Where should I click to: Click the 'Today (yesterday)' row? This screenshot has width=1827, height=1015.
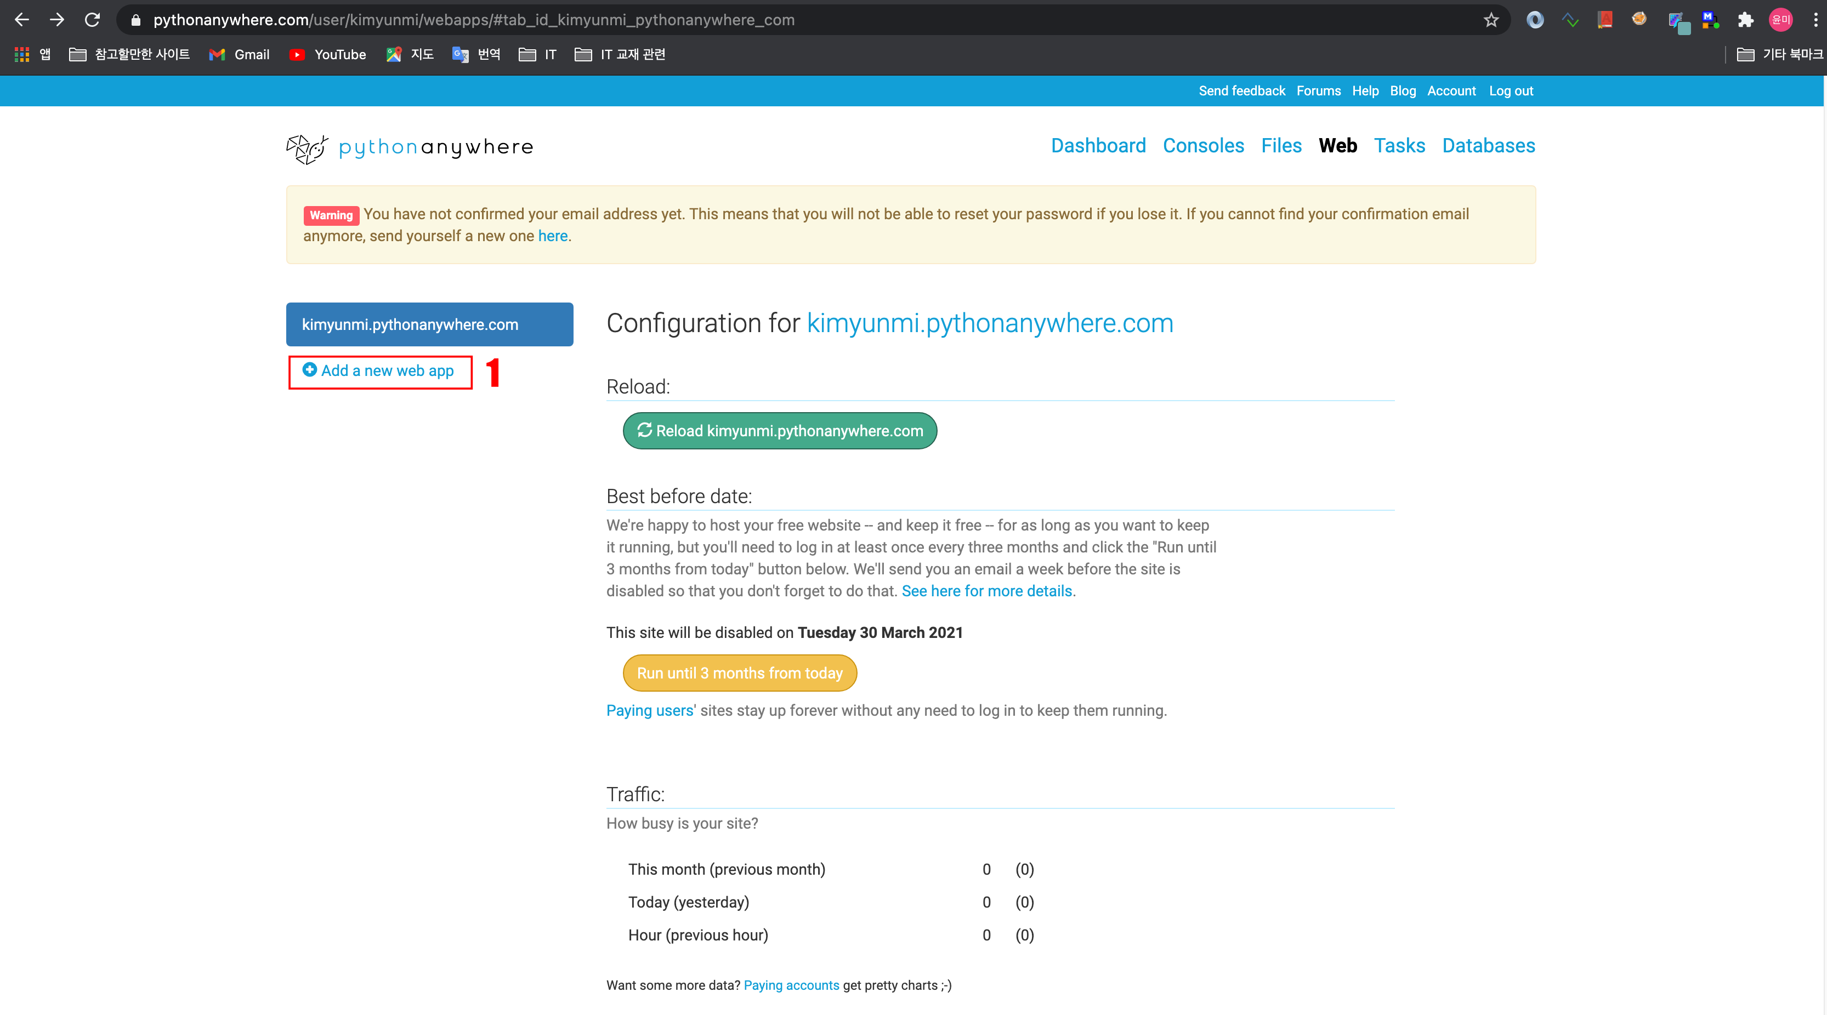[831, 902]
